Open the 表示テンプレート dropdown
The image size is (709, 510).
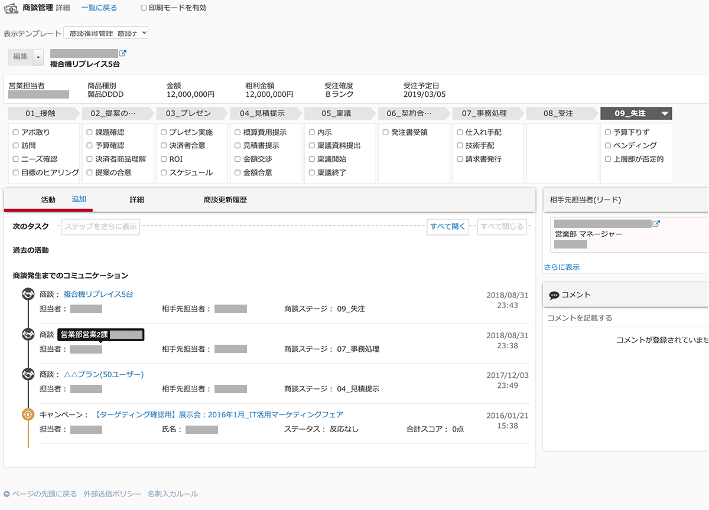click(106, 33)
